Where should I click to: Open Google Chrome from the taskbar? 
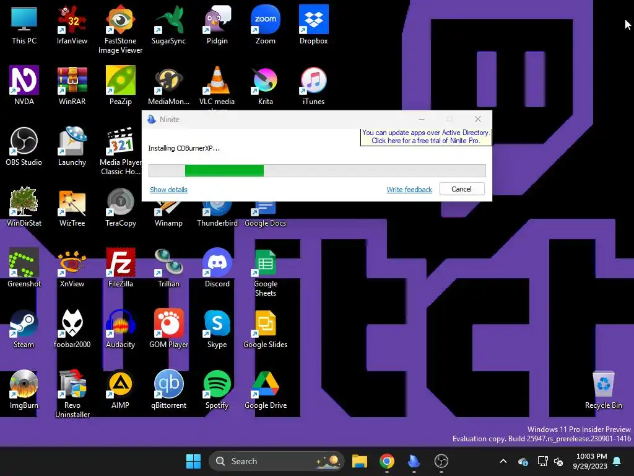tap(386, 461)
